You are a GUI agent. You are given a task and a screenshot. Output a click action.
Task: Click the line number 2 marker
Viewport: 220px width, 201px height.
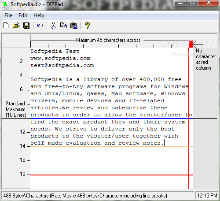(22, 61)
